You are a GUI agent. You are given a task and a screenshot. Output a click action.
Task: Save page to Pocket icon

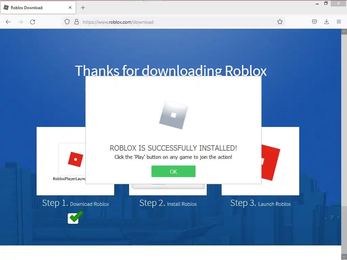(x=314, y=22)
